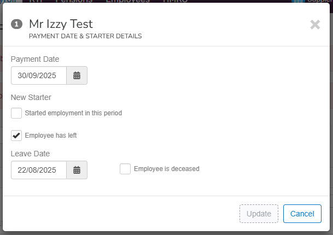Viewport: 333px width, 235px height.
Task: Tick 'Started employment in this period' checkbox
Action: tap(17, 113)
